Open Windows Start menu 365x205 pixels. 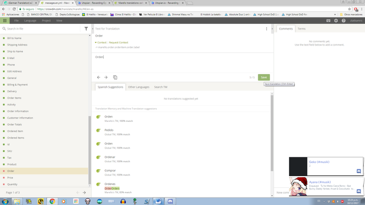coord(5,201)
